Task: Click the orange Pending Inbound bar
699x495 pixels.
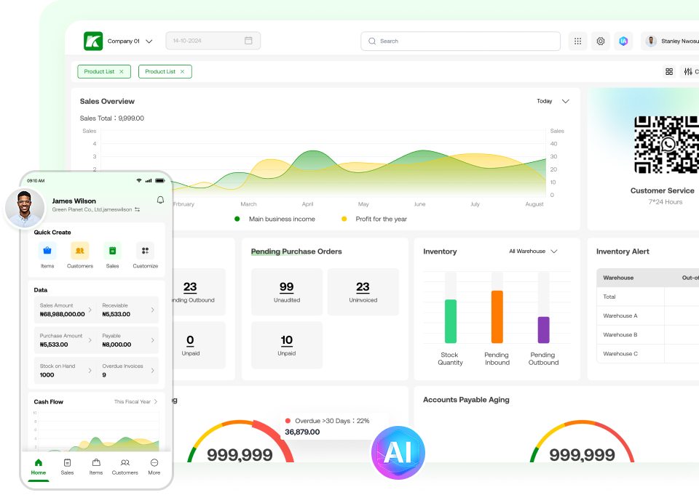Action: 497,317
